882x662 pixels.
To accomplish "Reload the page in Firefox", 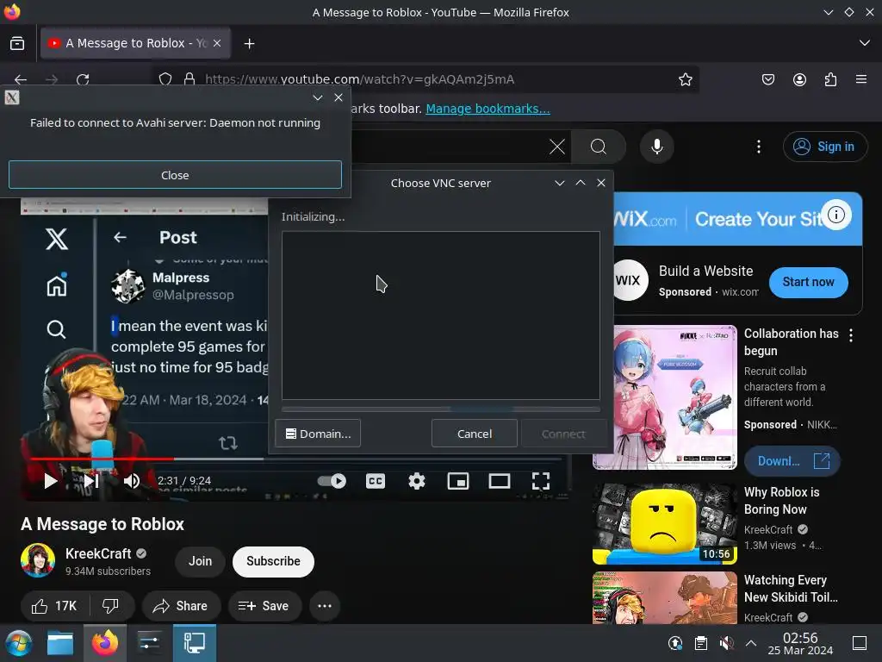I will 83,79.
